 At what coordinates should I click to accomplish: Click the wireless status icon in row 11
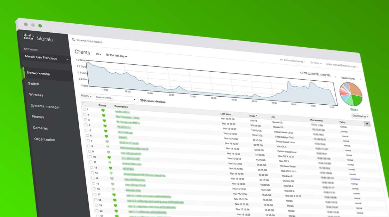coord(110,163)
